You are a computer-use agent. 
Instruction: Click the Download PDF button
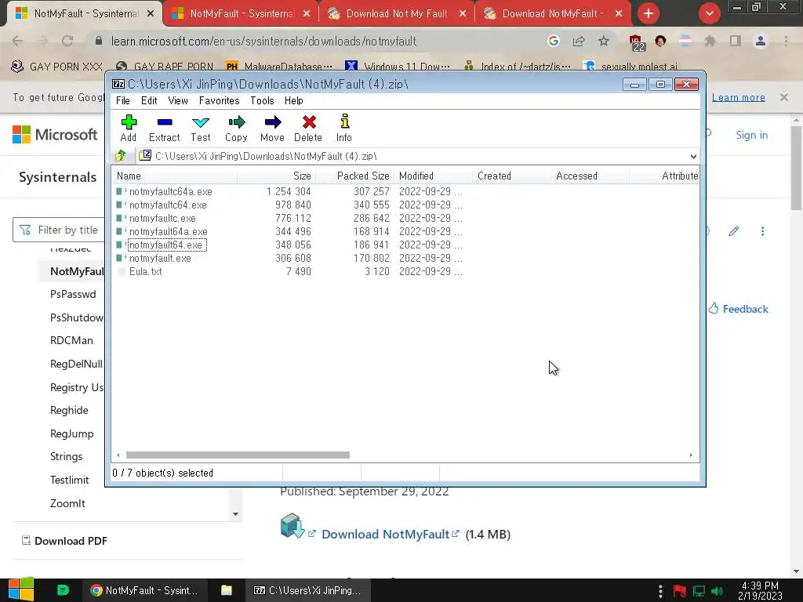click(64, 541)
